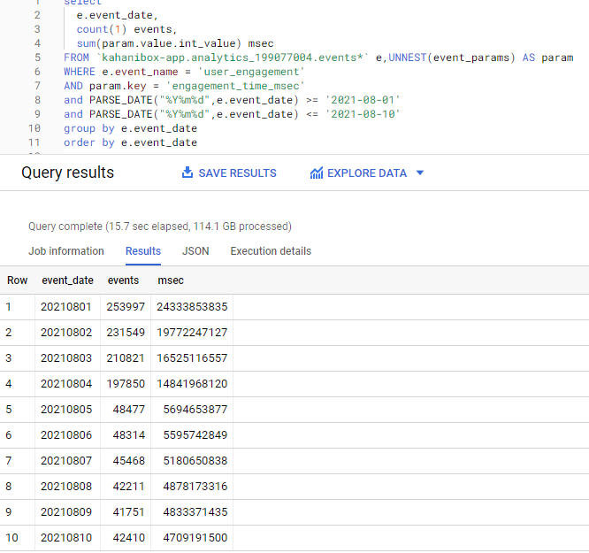
Task: Click events value 42410
Action: tap(129, 538)
